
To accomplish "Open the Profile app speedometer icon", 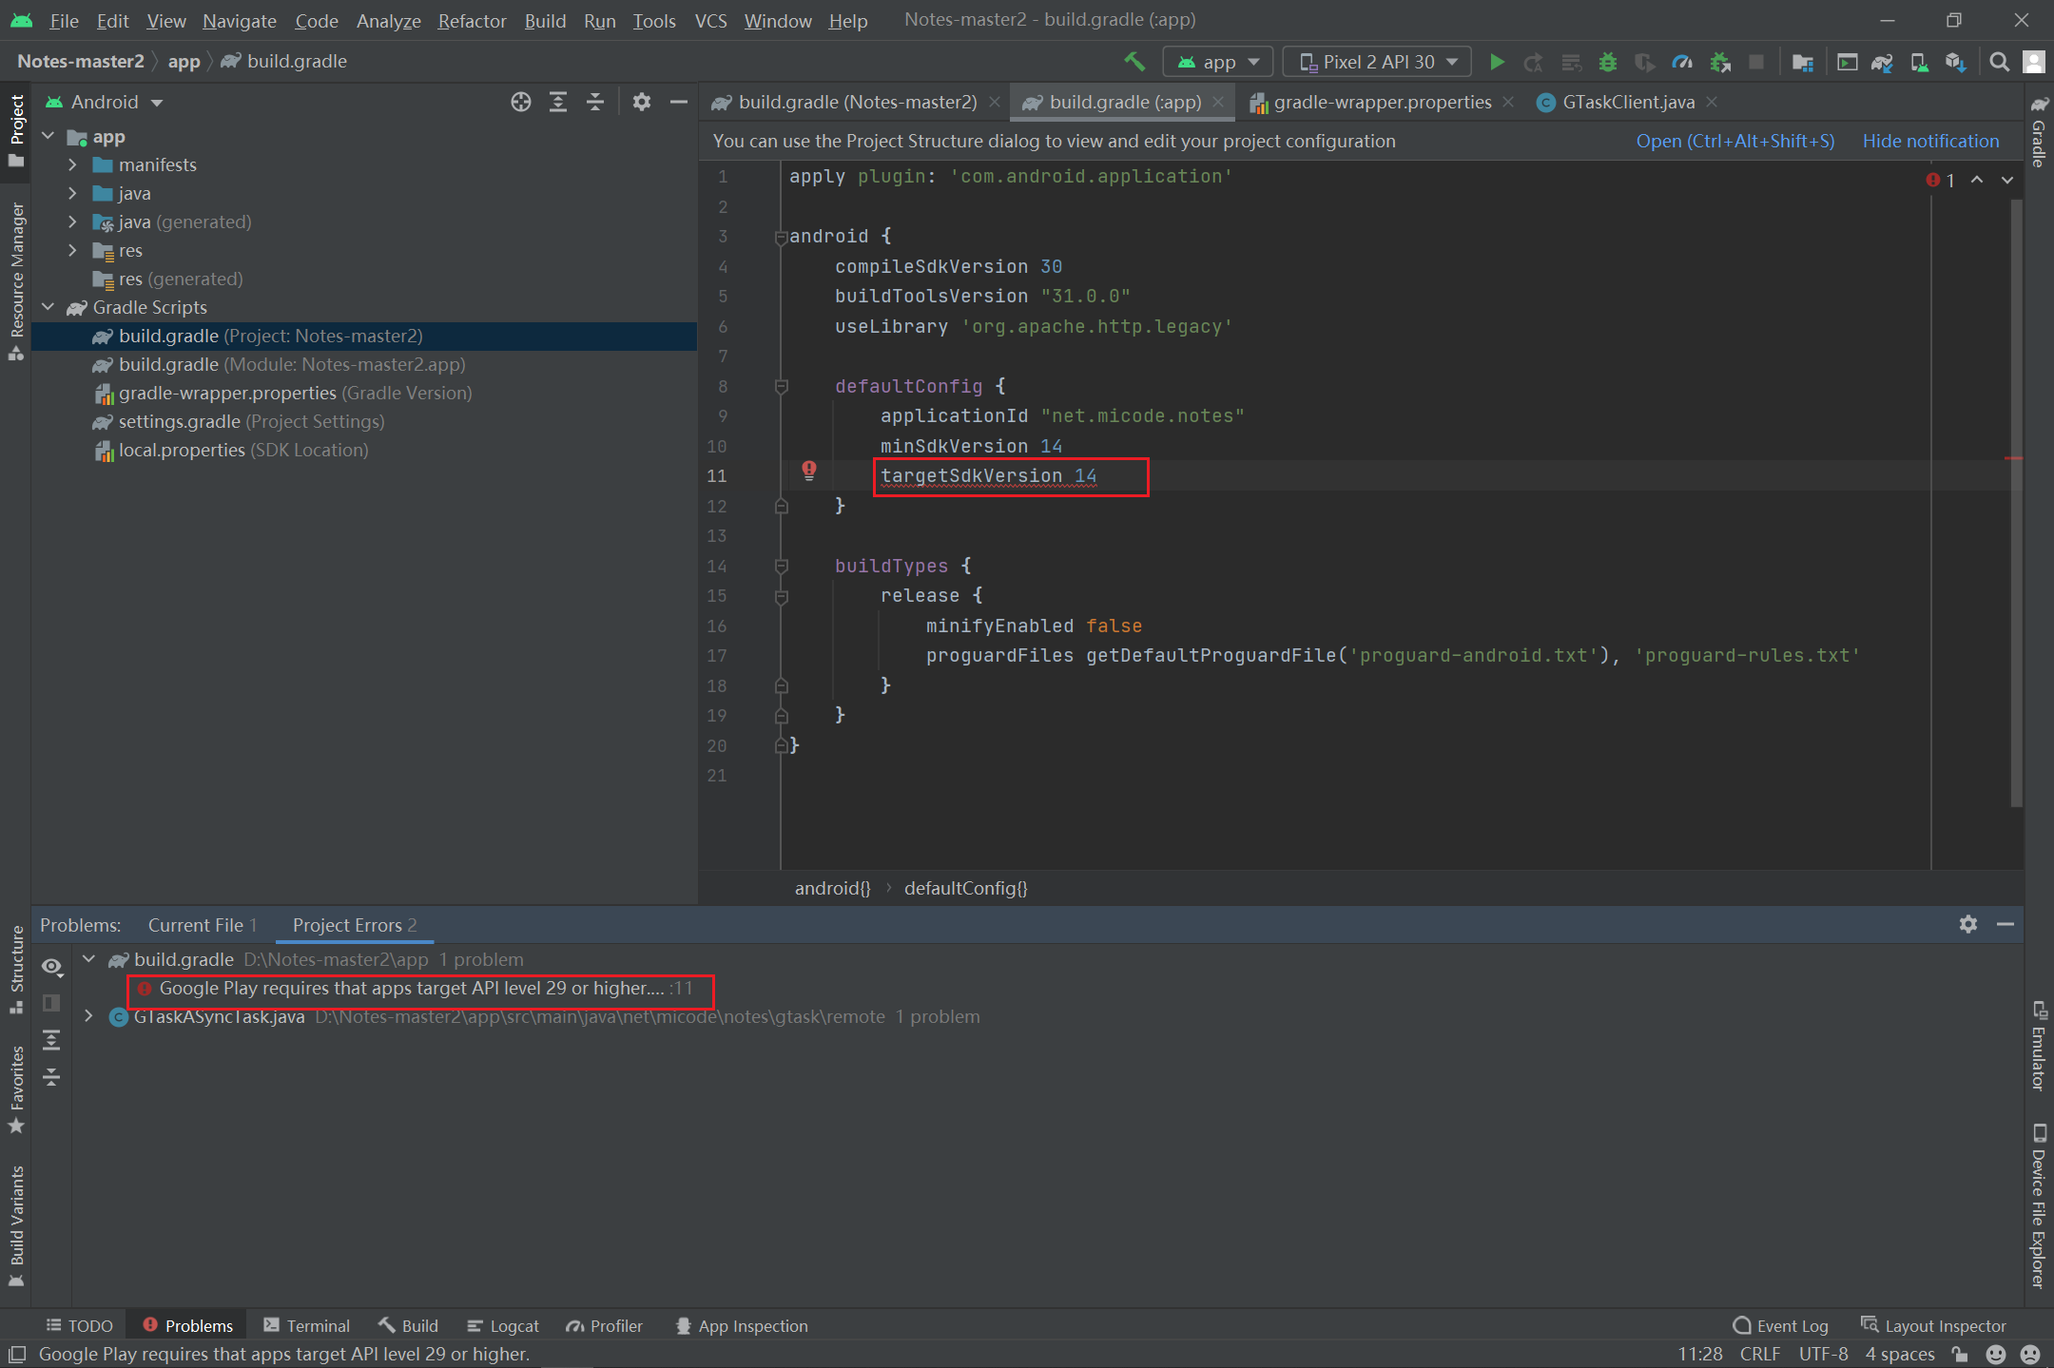I will pos(1682,62).
